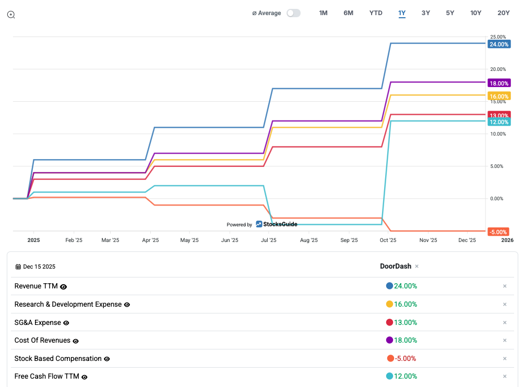
Task: Click the zoom magnifier icon
Action: (11, 15)
